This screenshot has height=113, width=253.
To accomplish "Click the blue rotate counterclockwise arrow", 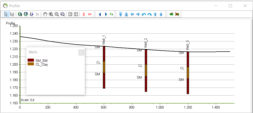I will click(144, 14).
